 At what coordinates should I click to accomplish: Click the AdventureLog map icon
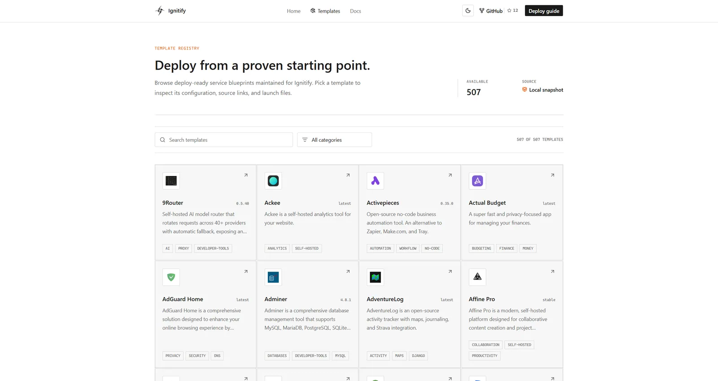[x=375, y=277]
